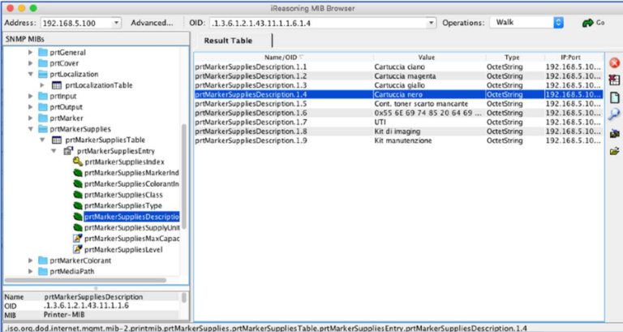Screen dimensions: 623x332
Task: Open the OID history dropdown
Action: coord(431,23)
